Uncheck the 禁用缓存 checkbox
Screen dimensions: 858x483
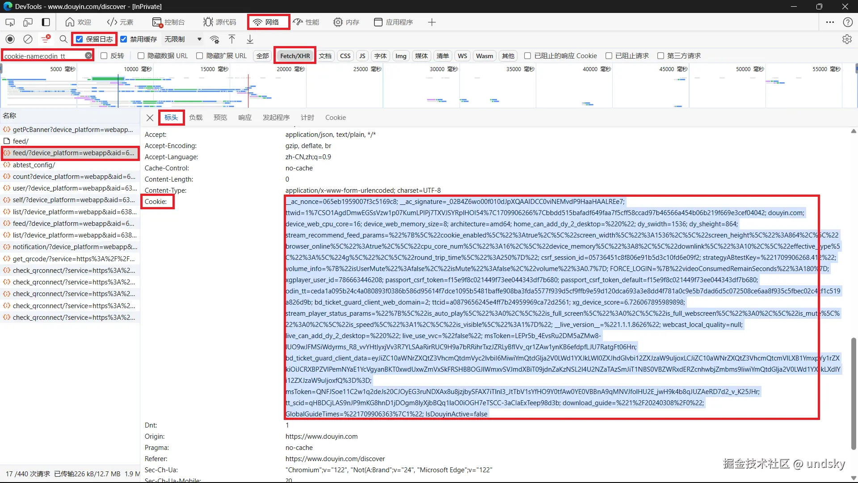(x=124, y=39)
